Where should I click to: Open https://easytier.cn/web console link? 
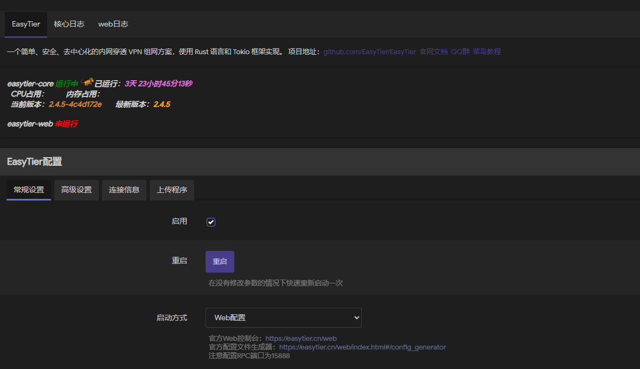click(x=301, y=339)
